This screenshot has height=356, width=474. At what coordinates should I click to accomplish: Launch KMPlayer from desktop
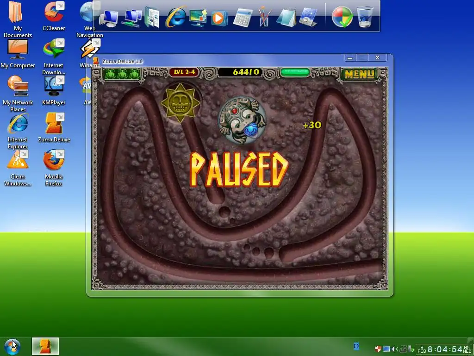pyautogui.click(x=54, y=90)
